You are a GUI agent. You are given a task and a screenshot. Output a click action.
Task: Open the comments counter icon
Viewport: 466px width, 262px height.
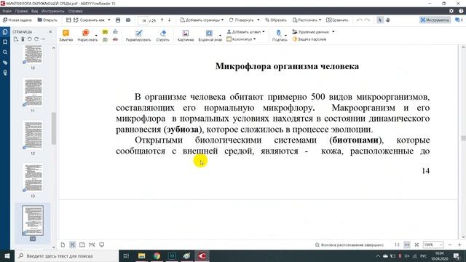pos(459,20)
